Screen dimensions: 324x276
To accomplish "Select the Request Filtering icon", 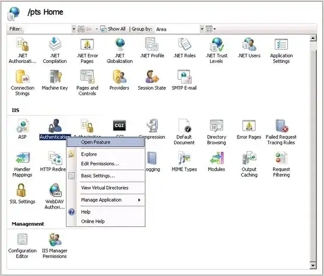I will (281, 164).
